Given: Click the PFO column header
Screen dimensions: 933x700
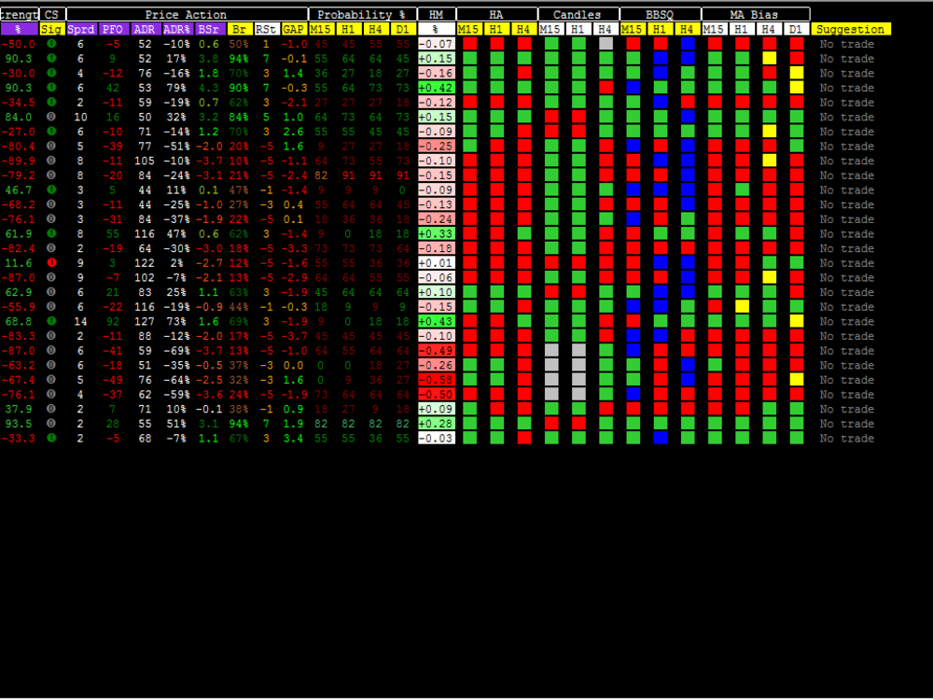Looking at the screenshot, I should (113, 29).
